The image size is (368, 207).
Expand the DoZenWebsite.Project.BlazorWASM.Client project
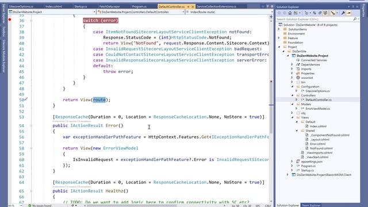[288, 175]
